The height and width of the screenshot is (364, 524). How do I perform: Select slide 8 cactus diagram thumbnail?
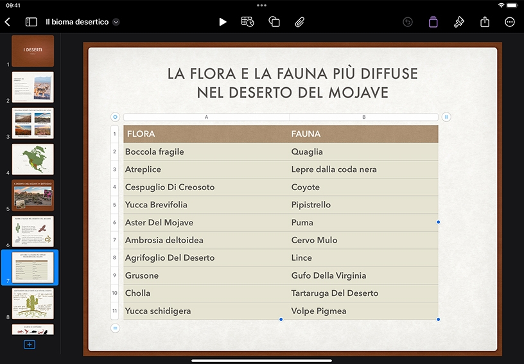[x=33, y=304]
